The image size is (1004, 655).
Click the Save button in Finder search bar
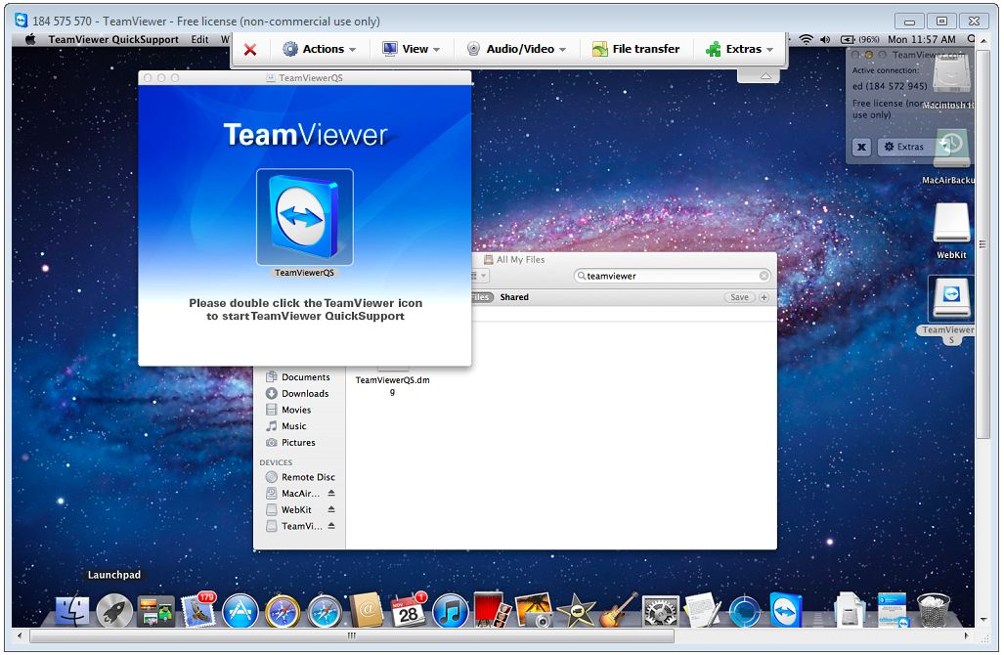pyautogui.click(x=739, y=297)
